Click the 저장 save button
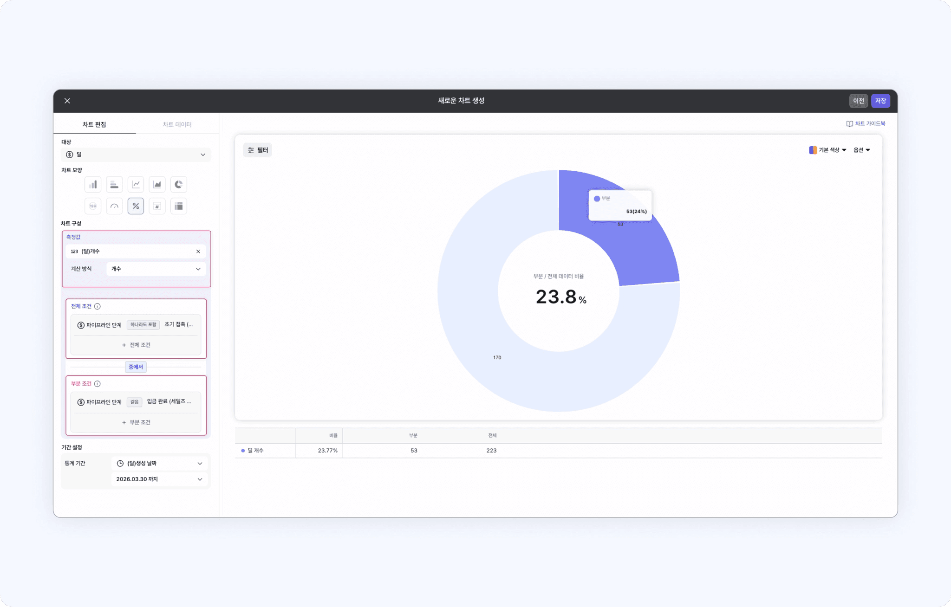This screenshot has width=951, height=607. coord(880,101)
